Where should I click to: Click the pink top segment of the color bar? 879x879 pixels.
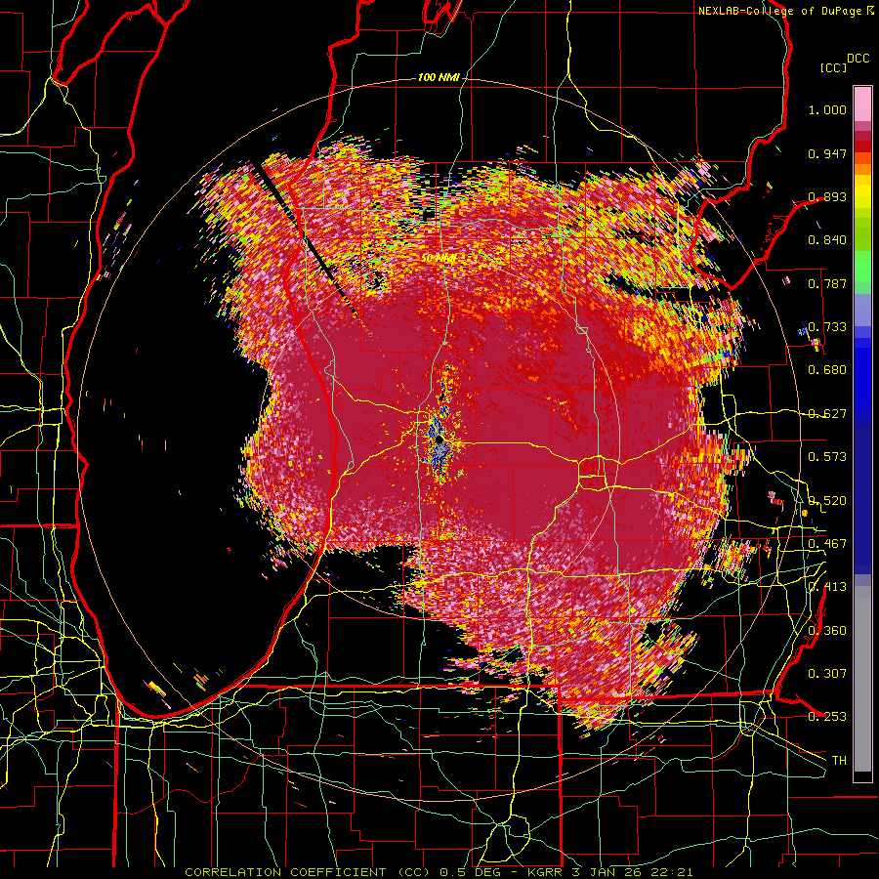coord(862,104)
